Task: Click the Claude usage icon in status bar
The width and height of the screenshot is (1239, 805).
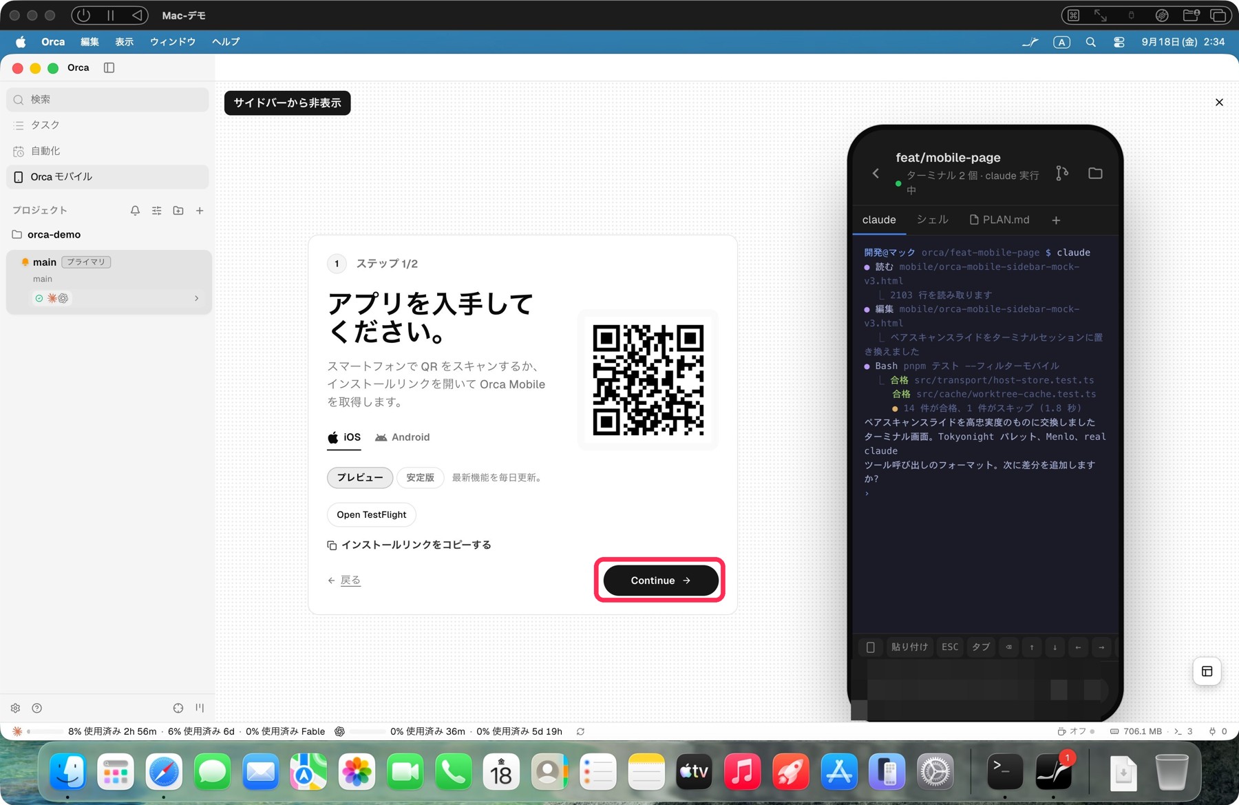Action: pos(17,731)
